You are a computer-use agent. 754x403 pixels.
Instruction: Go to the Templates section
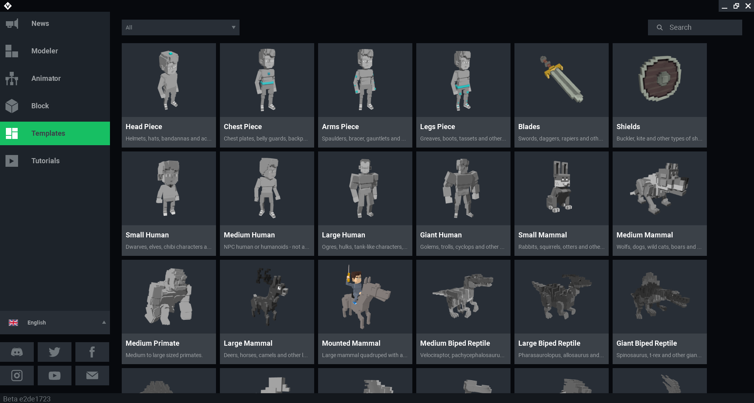[48, 133]
